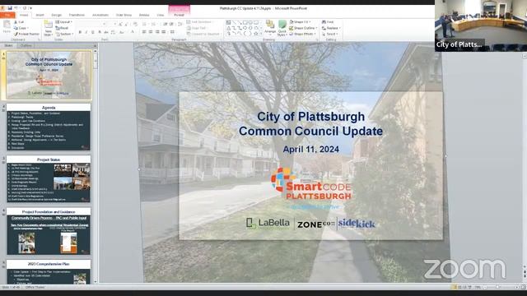Open Quick Styles gallery
The image size is (527, 296).
pos(282,27)
